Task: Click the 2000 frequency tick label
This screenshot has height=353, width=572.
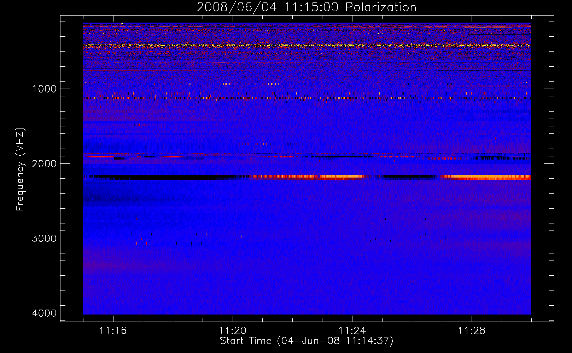Action: (45, 164)
